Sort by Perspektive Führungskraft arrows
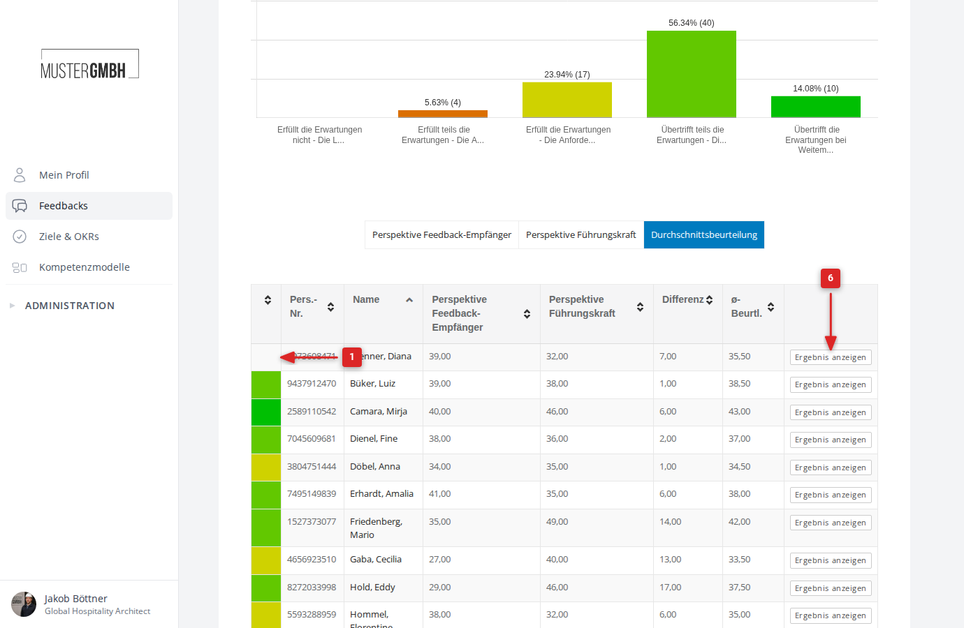964x628 pixels. [640, 307]
